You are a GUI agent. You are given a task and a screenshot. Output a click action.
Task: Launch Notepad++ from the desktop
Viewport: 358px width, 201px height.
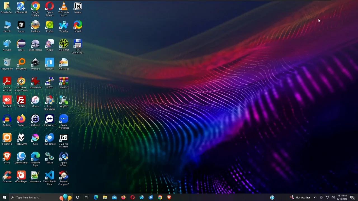(35, 176)
